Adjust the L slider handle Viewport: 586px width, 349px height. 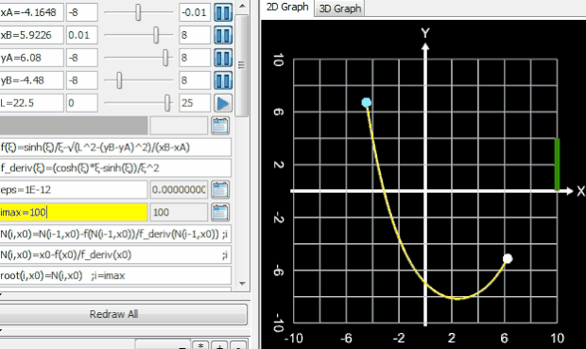click(167, 103)
